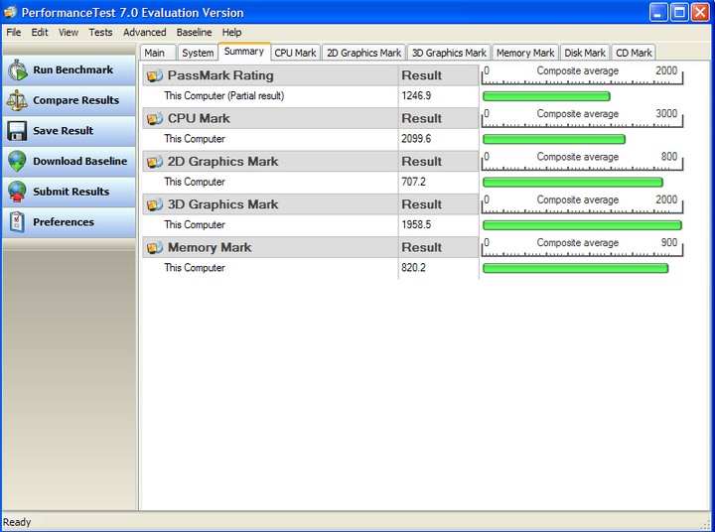Switch to the System tab
Image resolution: width=715 pixels, height=532 pixels.
click(198, 53)
